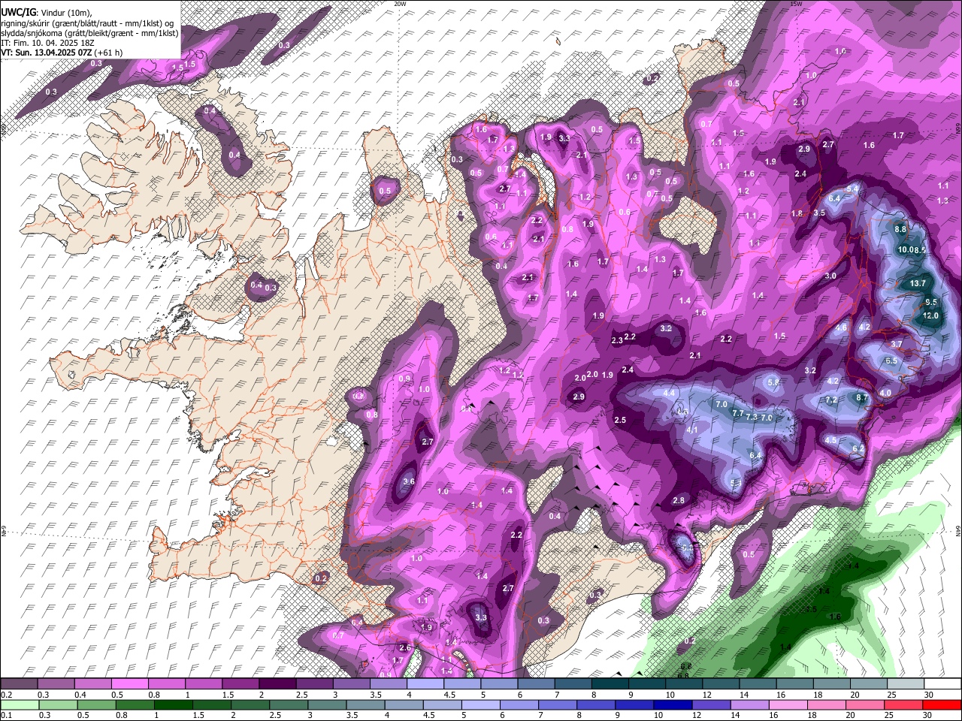This screenshot has height=721, width=962.
Task: Click the 0.9 value on the map
Action: (x=406, y=378)
